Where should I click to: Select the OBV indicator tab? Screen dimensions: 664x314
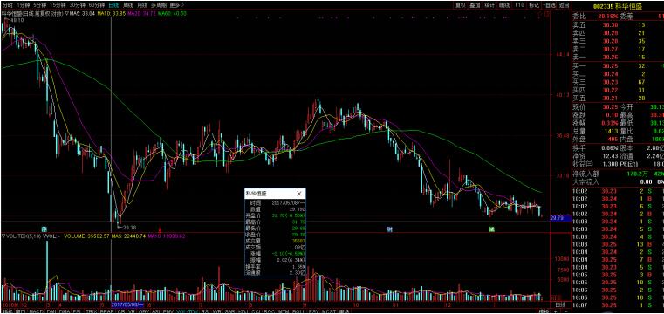pos(144,311)
